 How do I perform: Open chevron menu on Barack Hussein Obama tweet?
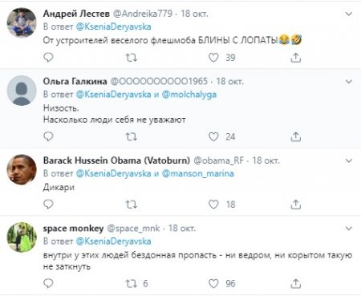point(349,160)
